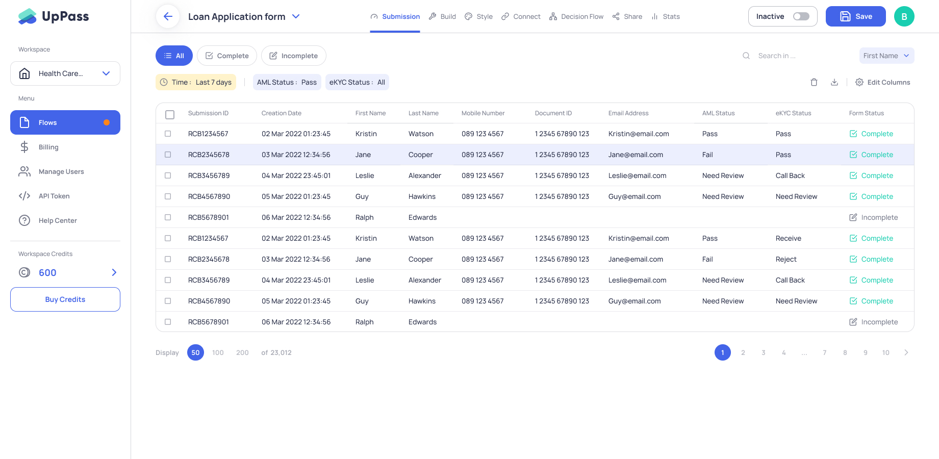939x459 pixels.
Task: Open the Time Last 7 days filter
Action: pyautogui.click(x=196, y=82)
